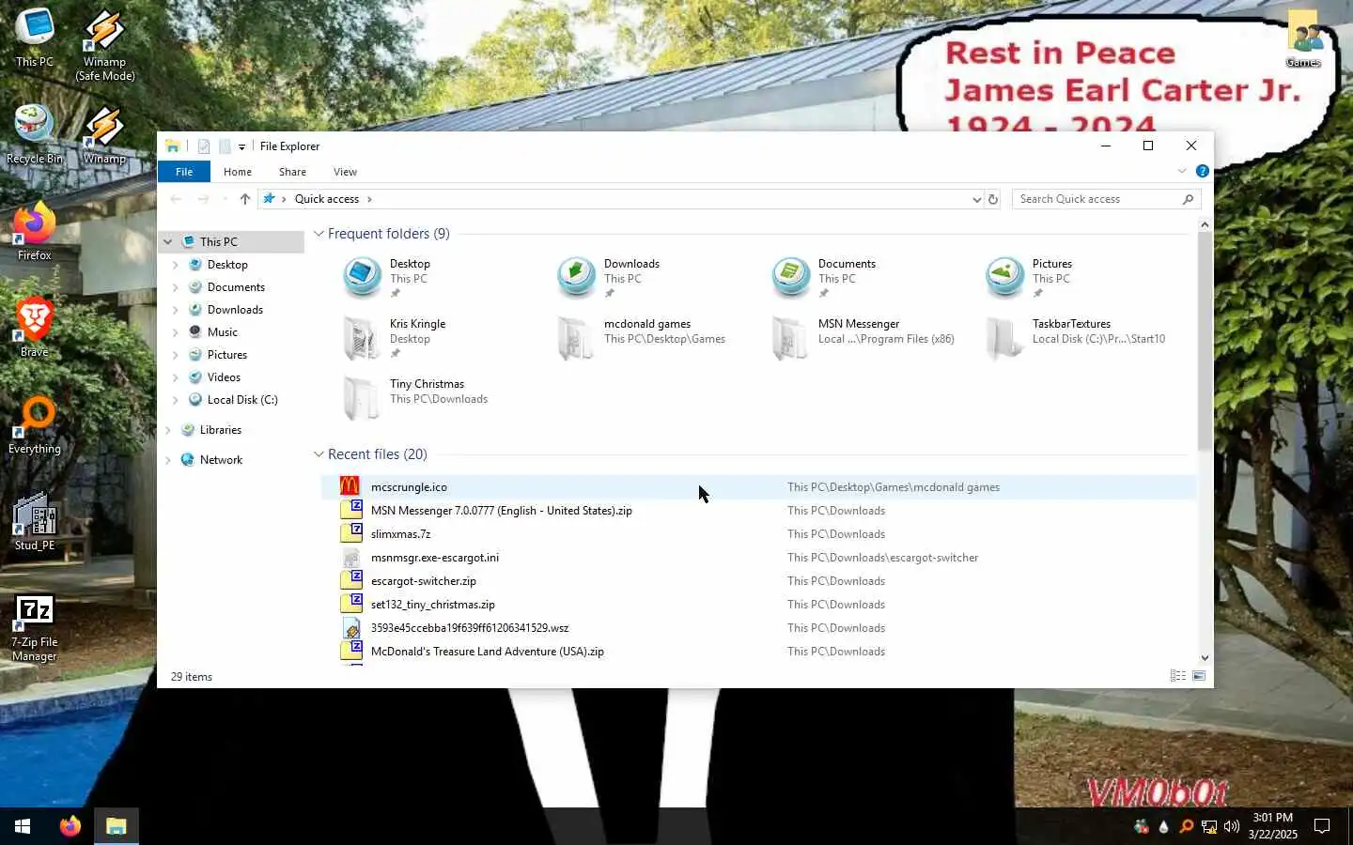Click the New folder quick access toolbar icon

click(x=225, y=146)
